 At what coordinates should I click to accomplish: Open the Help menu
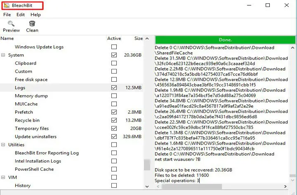point(35,14)
